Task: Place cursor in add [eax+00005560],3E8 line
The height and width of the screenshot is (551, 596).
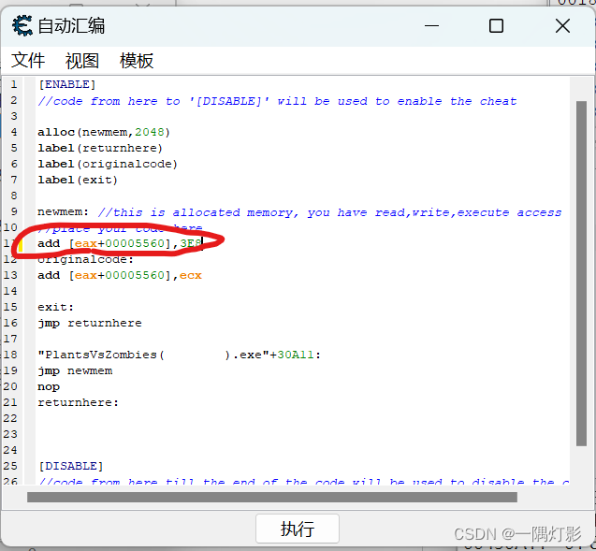Action: 120,243
